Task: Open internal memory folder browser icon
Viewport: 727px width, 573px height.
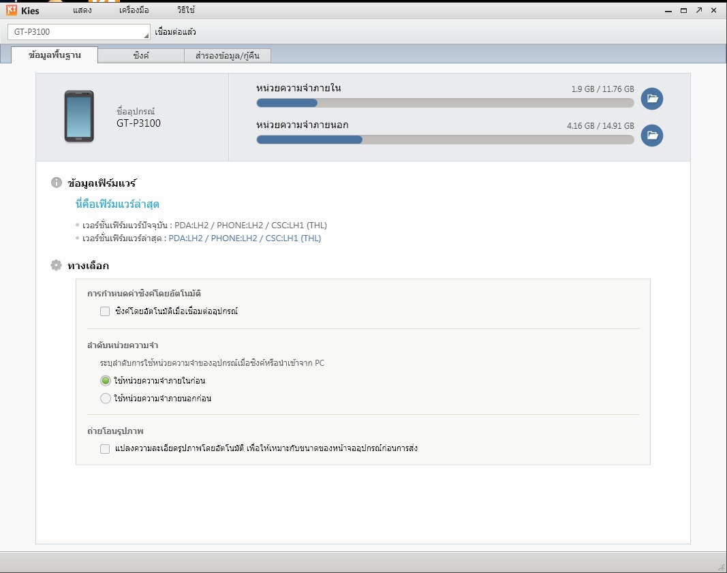Action: pos(652,99)
